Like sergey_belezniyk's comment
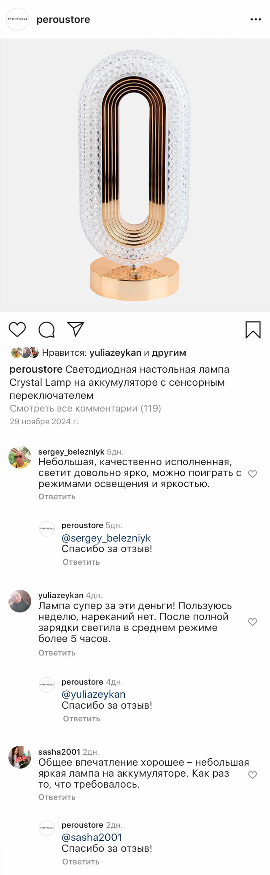Screen dimensions: 270x875 252,474
